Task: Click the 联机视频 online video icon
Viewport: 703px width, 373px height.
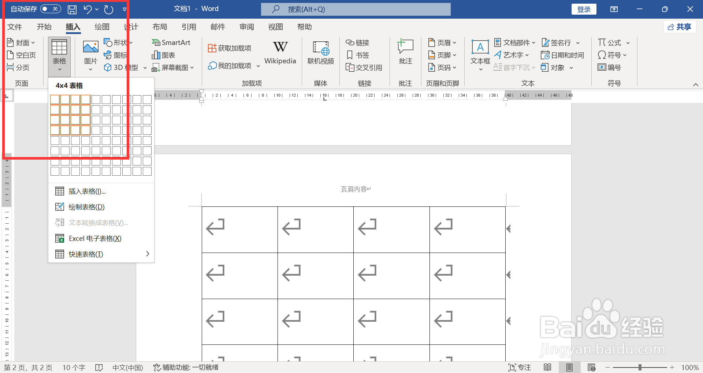Action: [321, 48]
